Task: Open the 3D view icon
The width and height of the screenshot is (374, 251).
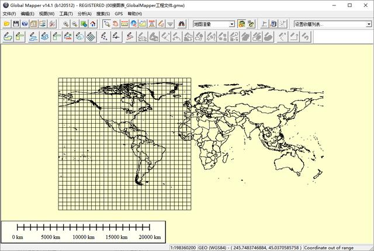Action: [251, 24]
